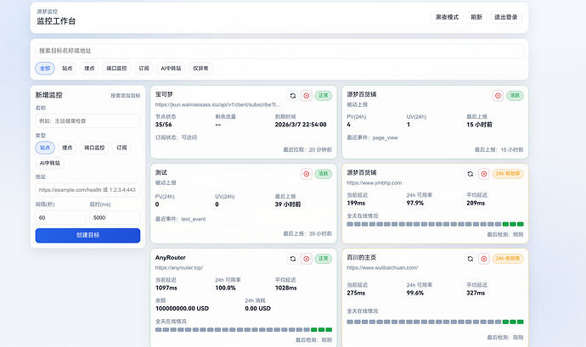
Task: Click the red circular icon on the 被动上报 源梦百货铺 card
Action: click(498, 96)
